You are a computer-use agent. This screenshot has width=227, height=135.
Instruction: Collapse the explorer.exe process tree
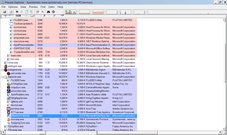pos(3,77)
